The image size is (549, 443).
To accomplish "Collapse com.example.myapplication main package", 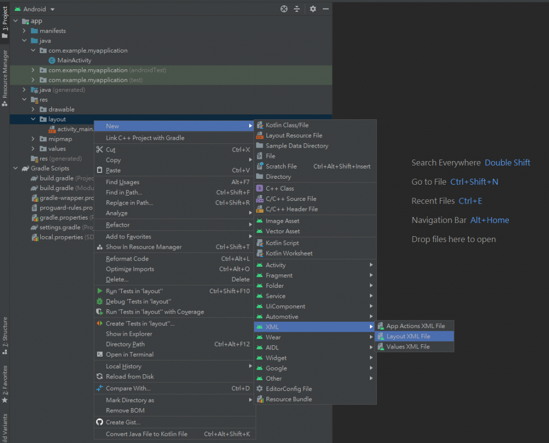I will 33,50.
